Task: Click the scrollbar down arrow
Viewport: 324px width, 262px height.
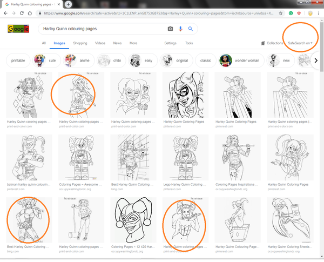Action: click(x=322, y=257)
